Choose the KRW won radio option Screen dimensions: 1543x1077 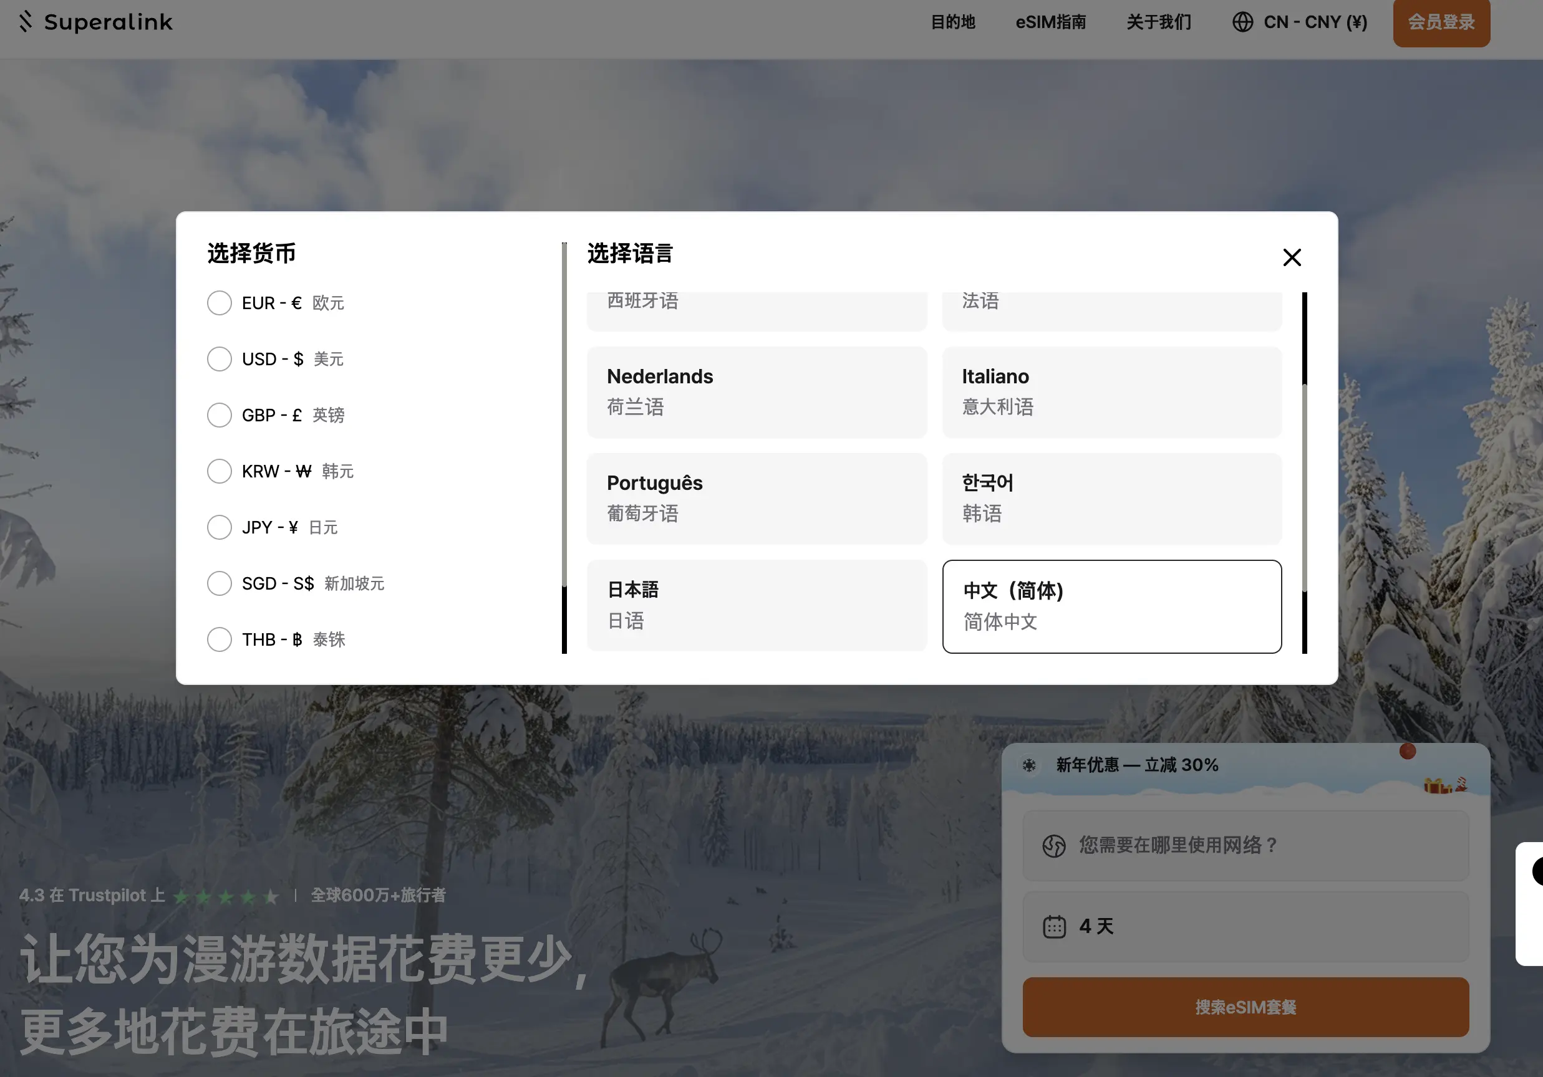pos(219,471)
